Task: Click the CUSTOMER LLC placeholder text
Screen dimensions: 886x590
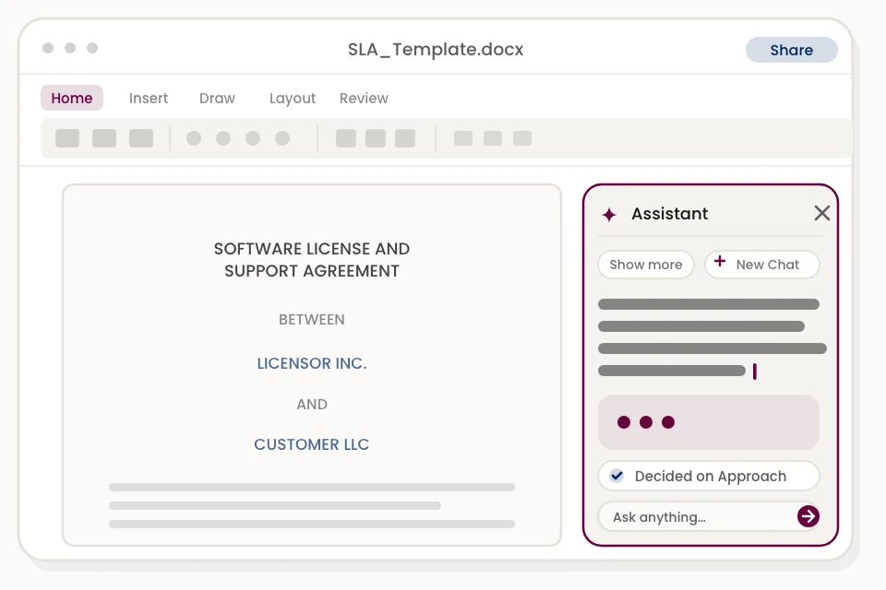Action: (x=311, y=444)
